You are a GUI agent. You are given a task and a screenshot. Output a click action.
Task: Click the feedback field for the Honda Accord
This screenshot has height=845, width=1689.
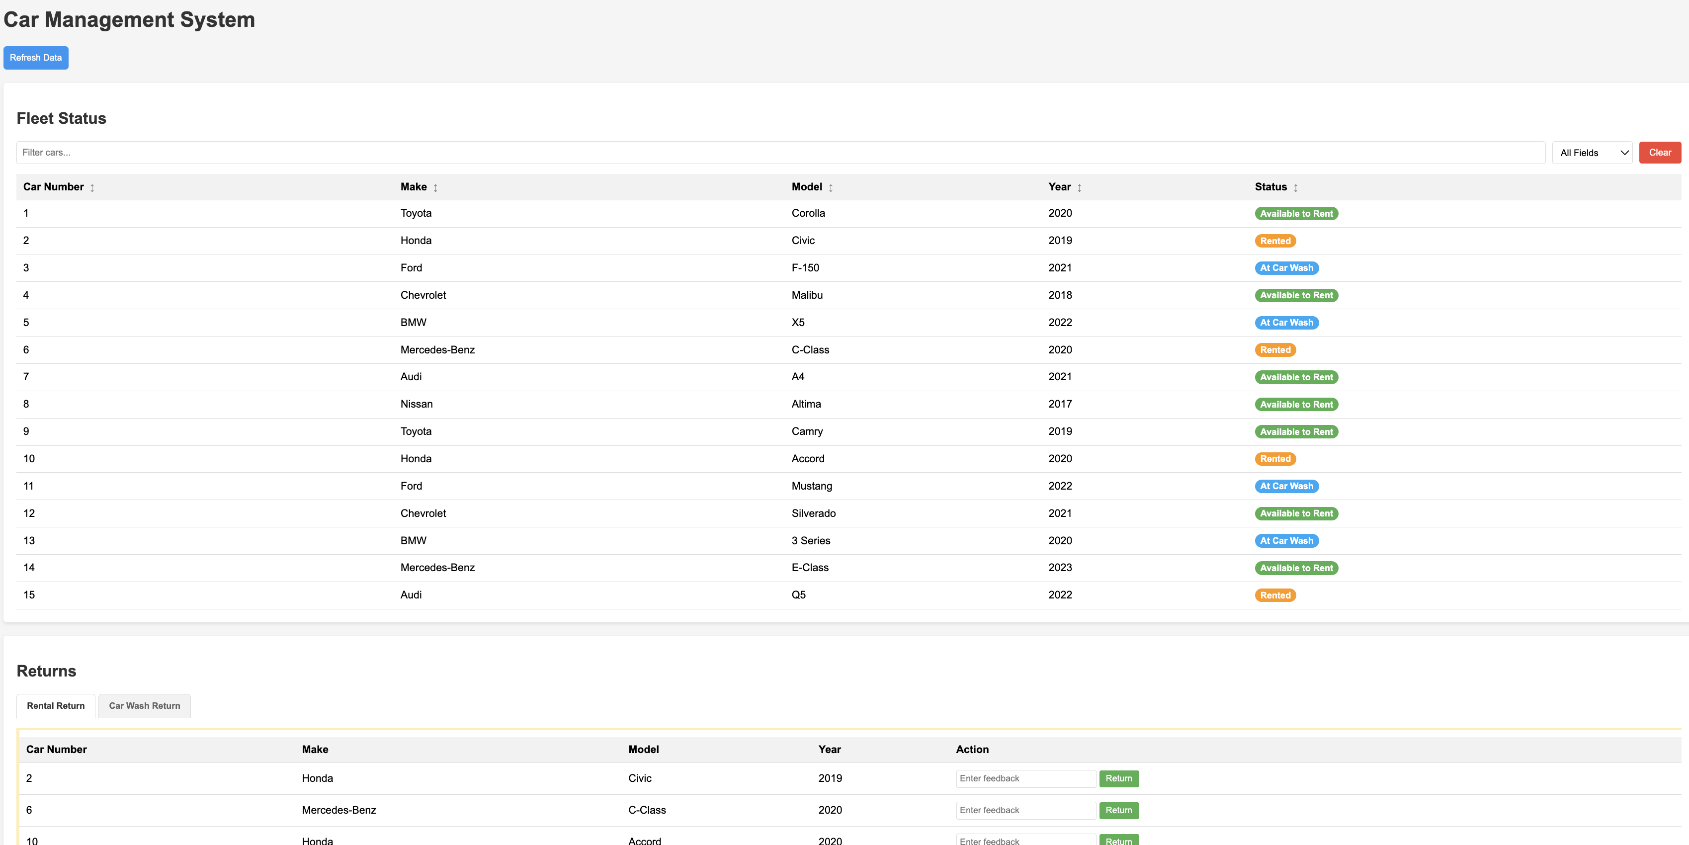(1025, 841)
